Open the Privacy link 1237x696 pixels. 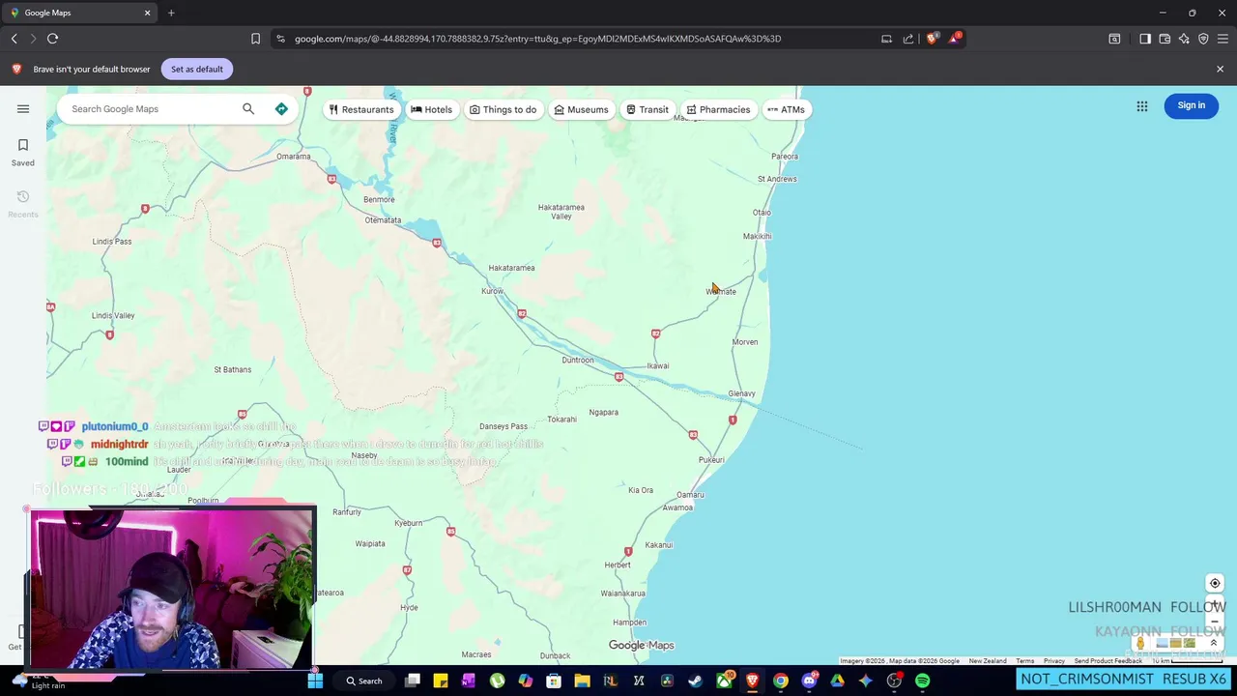(x=1054, y=661)
